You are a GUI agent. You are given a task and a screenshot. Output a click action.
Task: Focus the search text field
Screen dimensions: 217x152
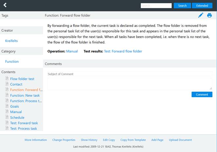coord(156,6)
